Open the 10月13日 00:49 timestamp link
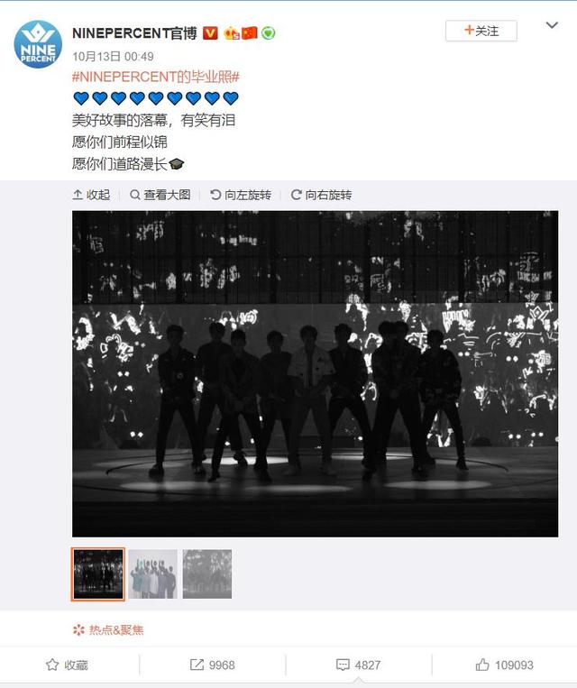Image resolution: width=577 pixels, height=688 pixels. point(113,57)
